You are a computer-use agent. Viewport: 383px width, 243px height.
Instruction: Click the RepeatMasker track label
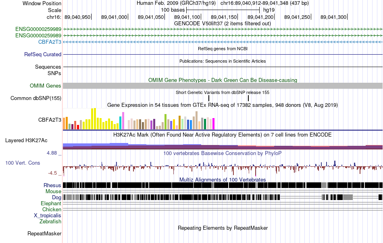click(x=44, y=233)
